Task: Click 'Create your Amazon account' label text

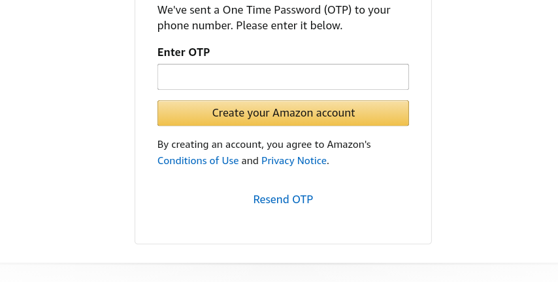Action: (283, 113)
